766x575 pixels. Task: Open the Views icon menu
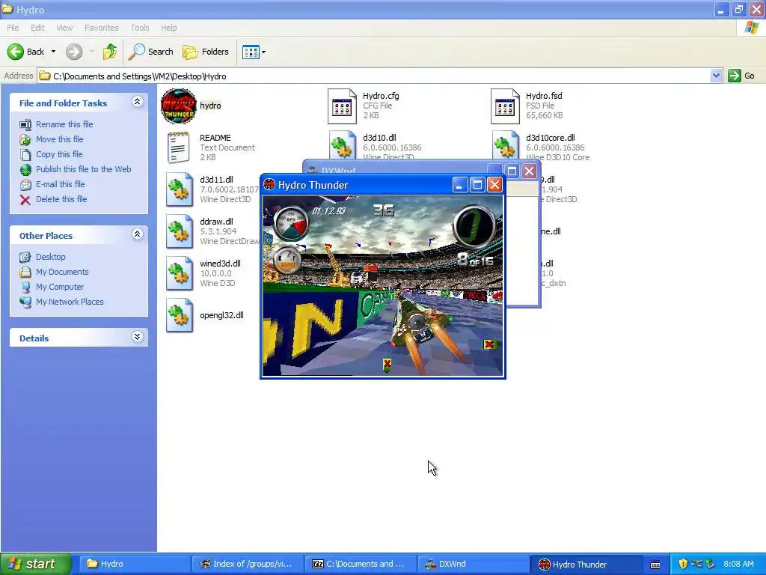(254, 52)
